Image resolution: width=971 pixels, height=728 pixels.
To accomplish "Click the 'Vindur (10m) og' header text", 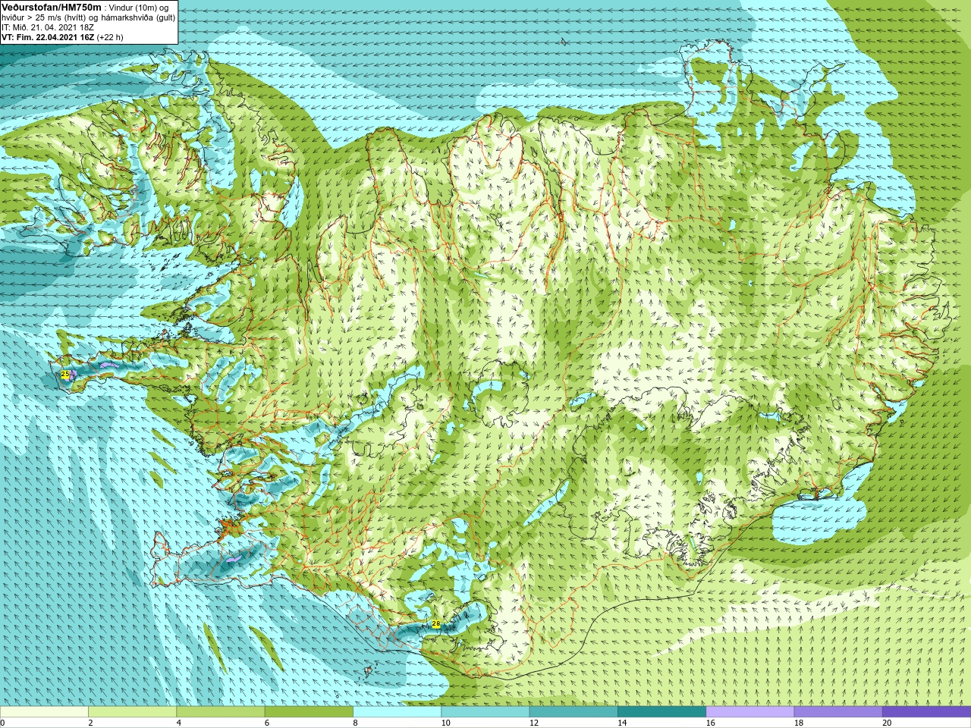I will click(x=139, y=8).
